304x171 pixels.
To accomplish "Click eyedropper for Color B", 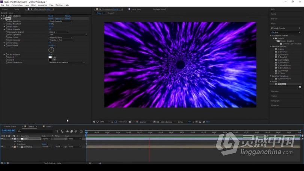I will point(54,60).
